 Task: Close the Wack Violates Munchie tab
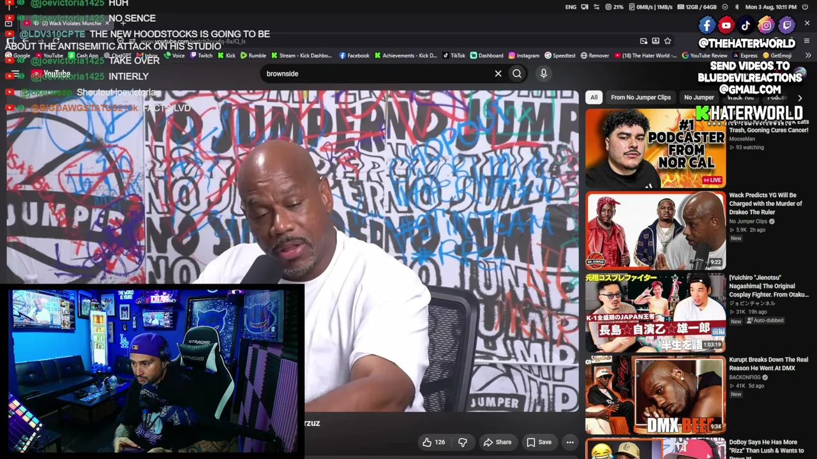[107, 24]
